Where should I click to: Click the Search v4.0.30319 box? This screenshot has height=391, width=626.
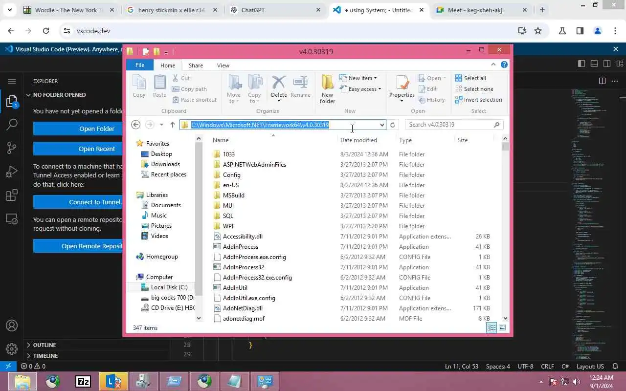point(454,125)
